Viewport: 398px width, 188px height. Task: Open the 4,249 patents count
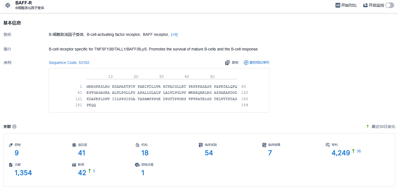point(341,153)
